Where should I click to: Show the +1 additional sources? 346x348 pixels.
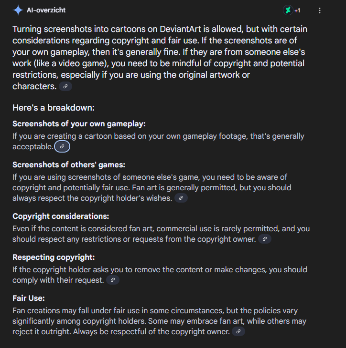[x=297, y=10]
